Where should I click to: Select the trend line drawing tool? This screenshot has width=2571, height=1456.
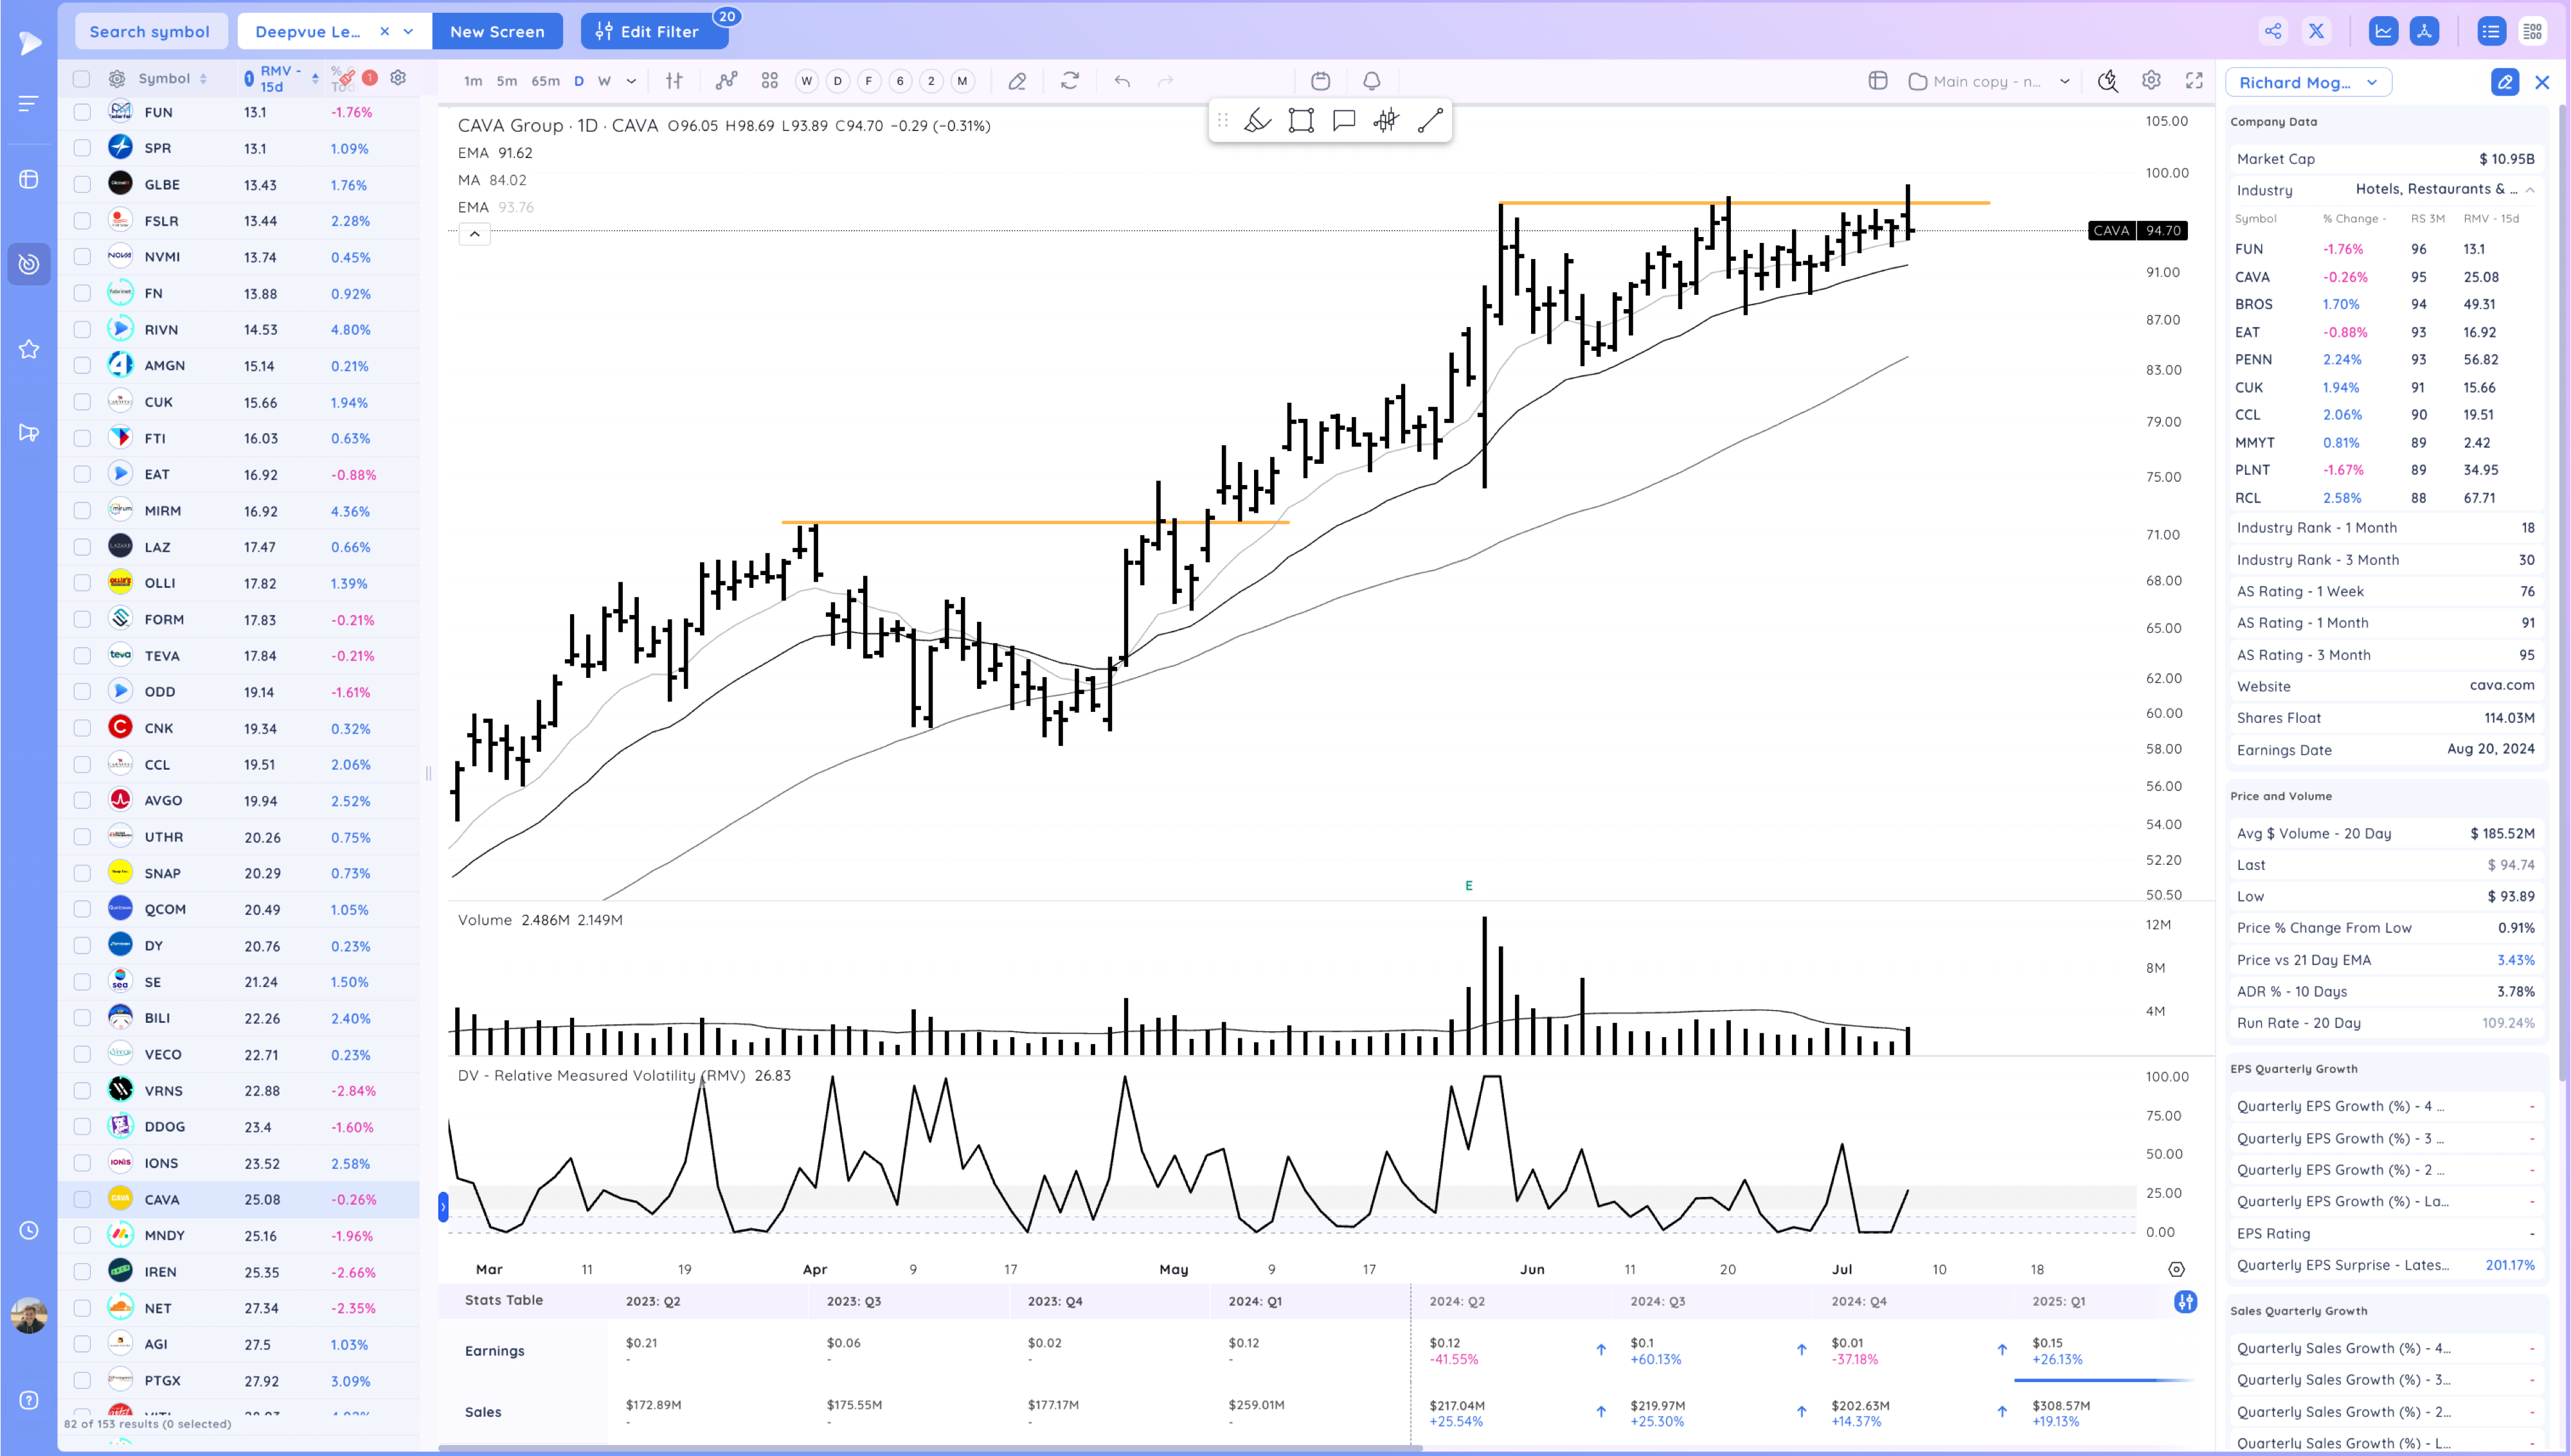(1430, 121)
